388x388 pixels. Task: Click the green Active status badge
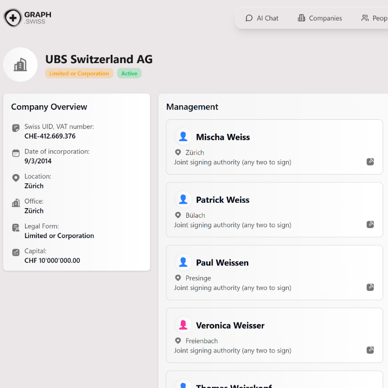[x=129, y=74]
